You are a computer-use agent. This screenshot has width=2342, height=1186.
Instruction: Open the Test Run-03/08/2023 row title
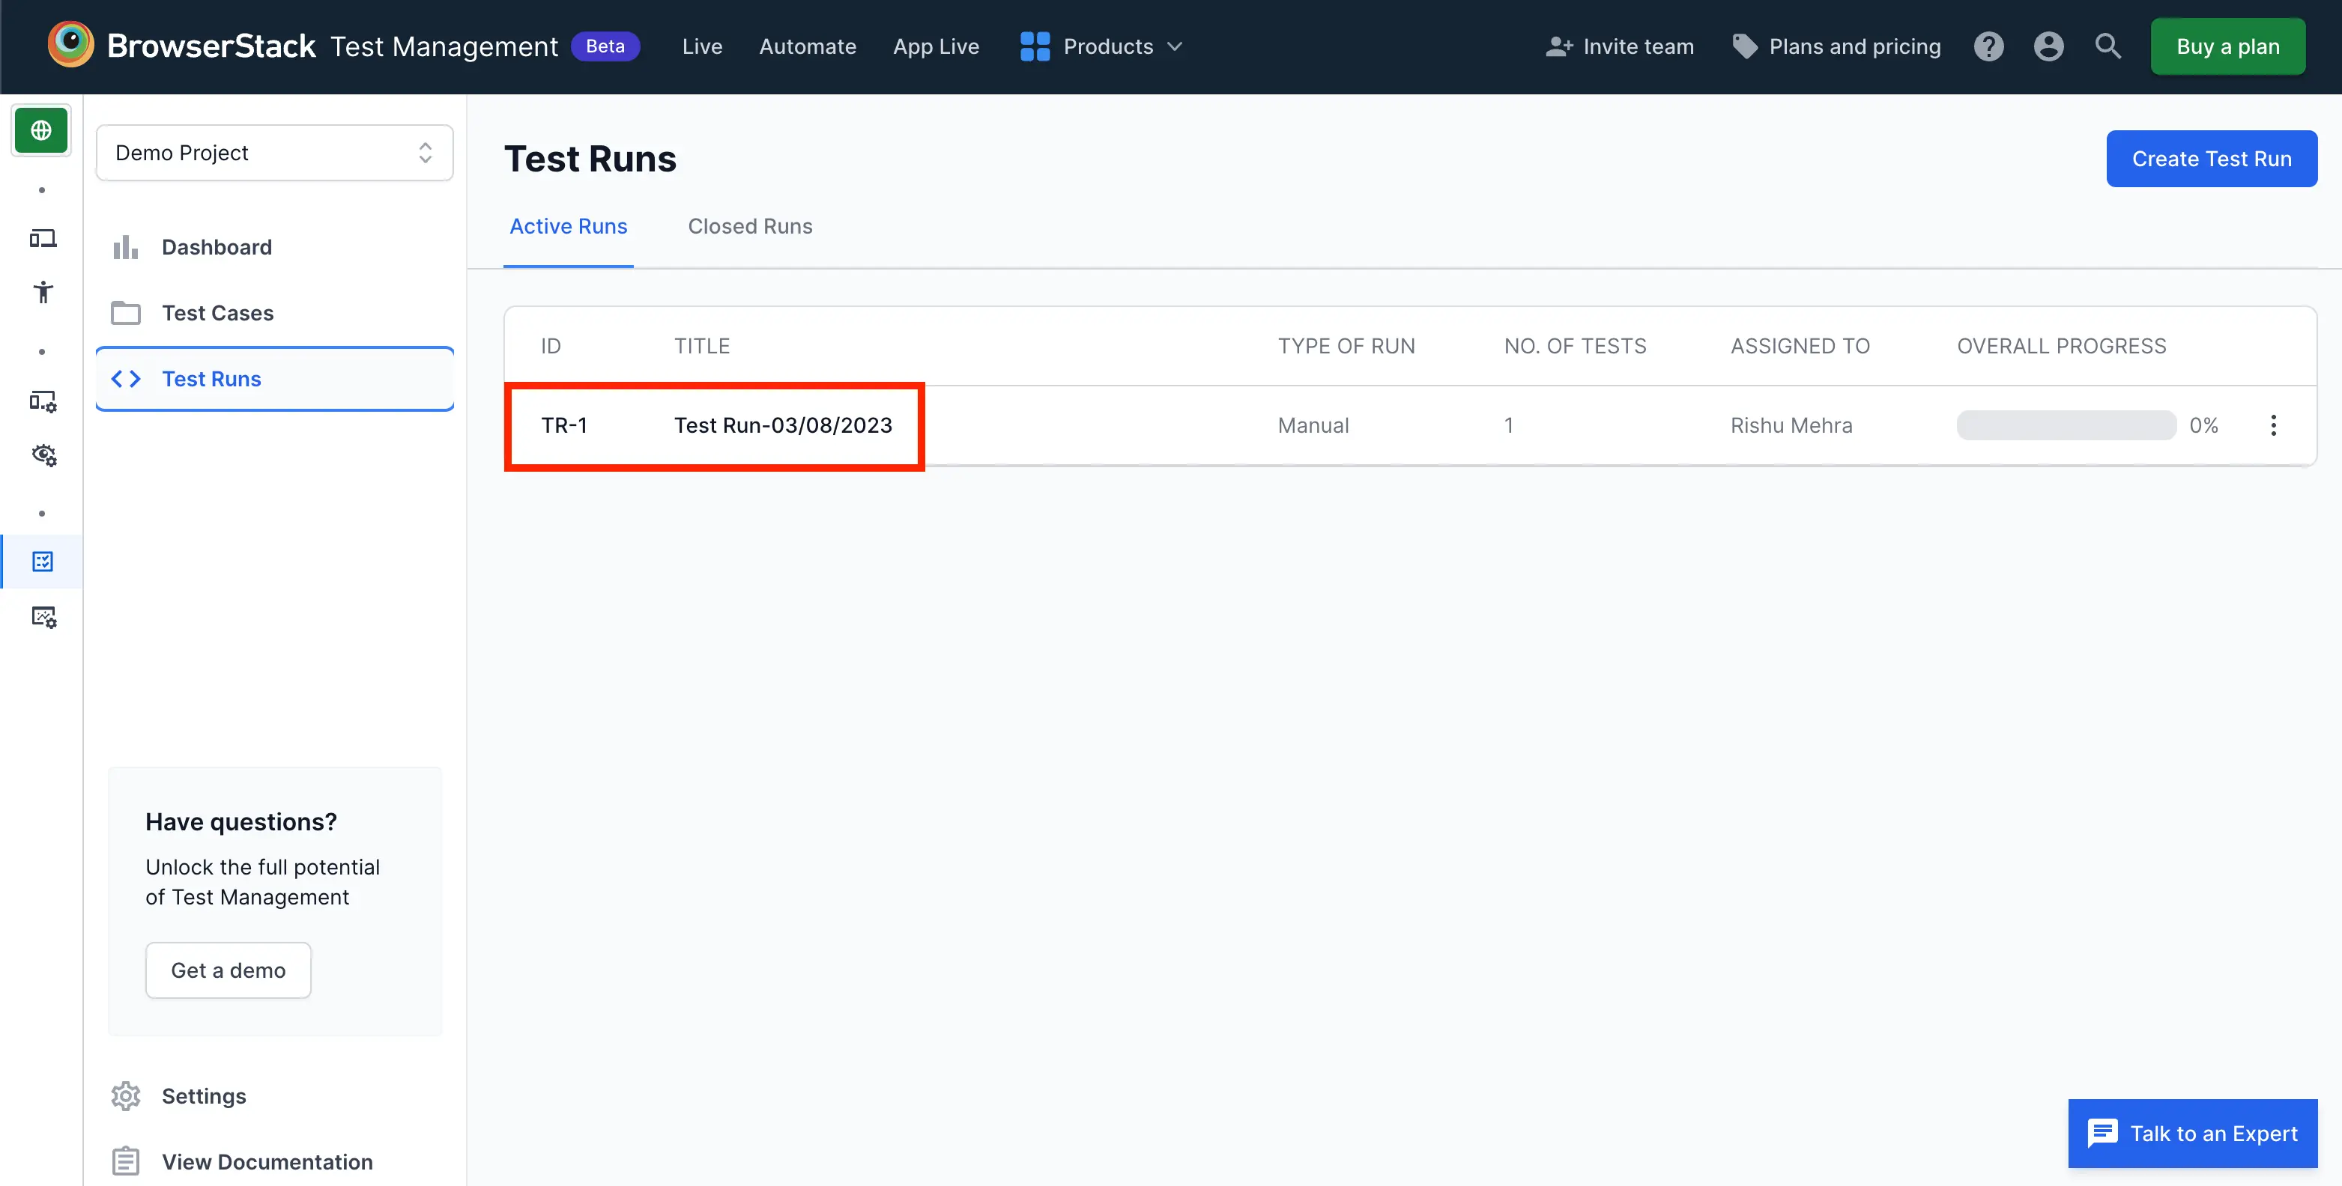click(x=783, y=425)
